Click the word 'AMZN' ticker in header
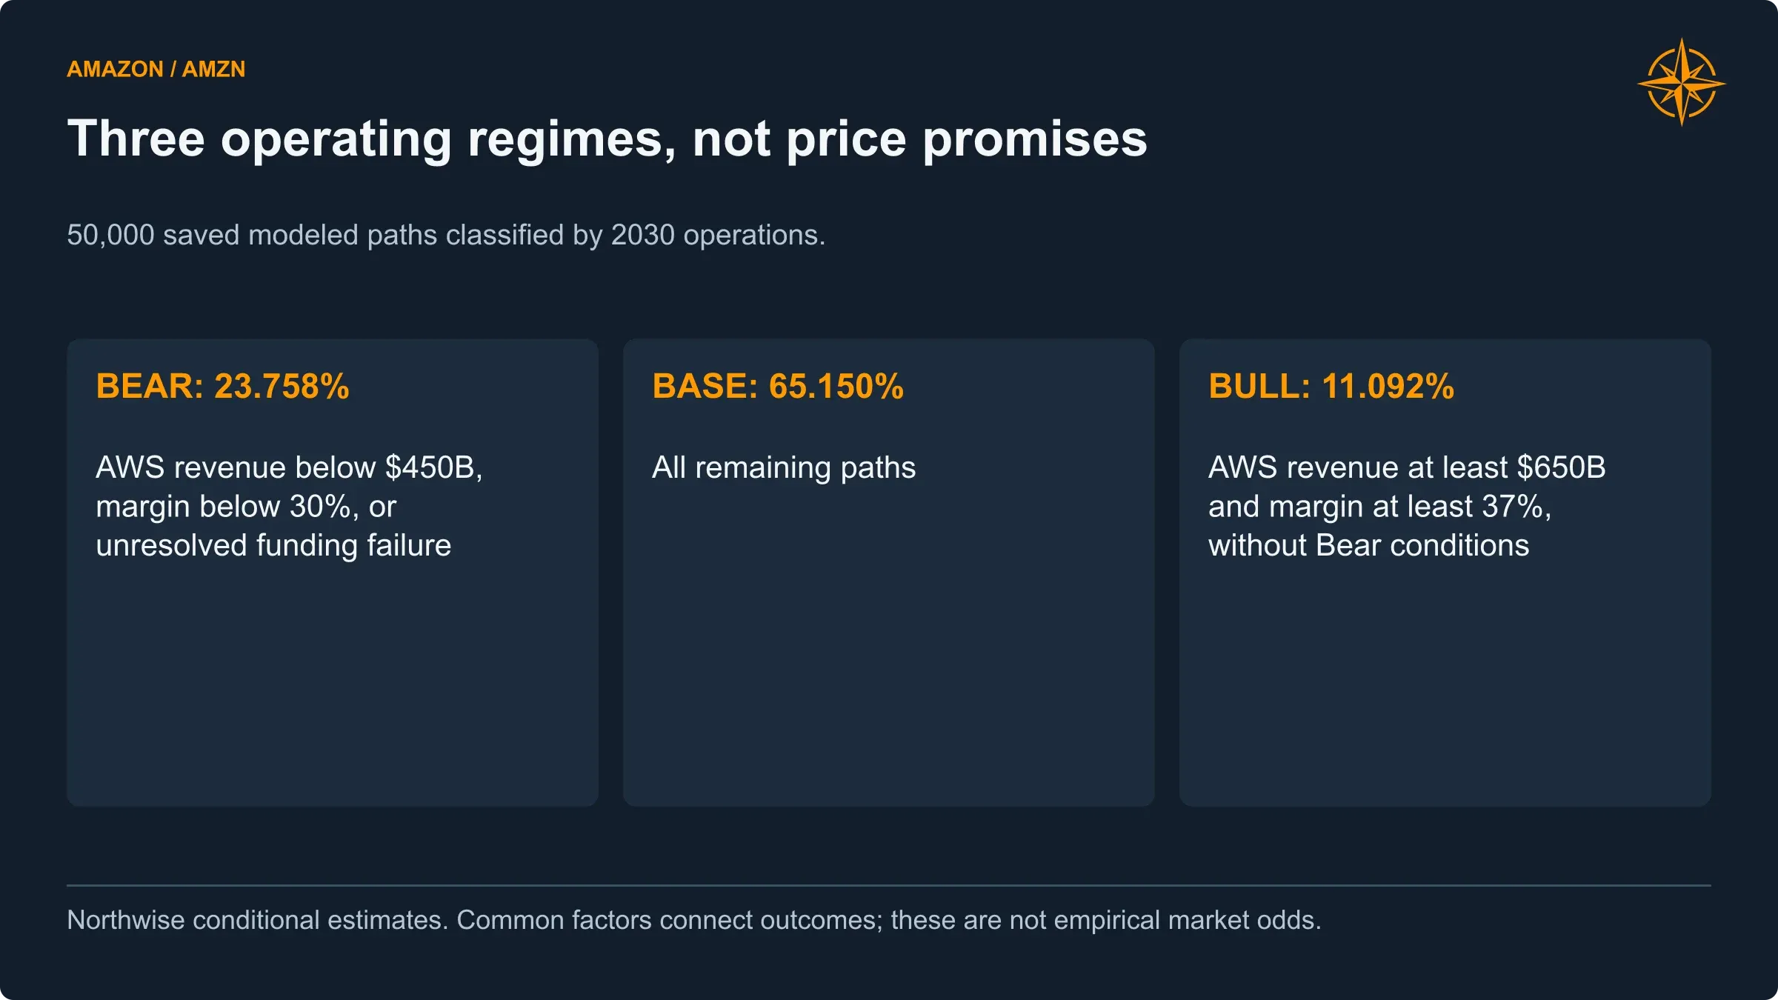This screenshot has width=1778, height=1000. [213, 69]
